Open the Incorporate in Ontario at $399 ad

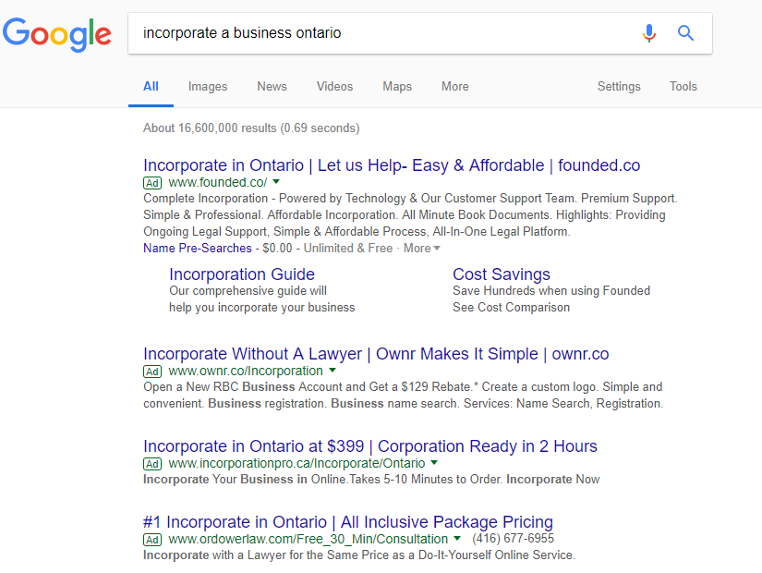click(x=370, y=446)
